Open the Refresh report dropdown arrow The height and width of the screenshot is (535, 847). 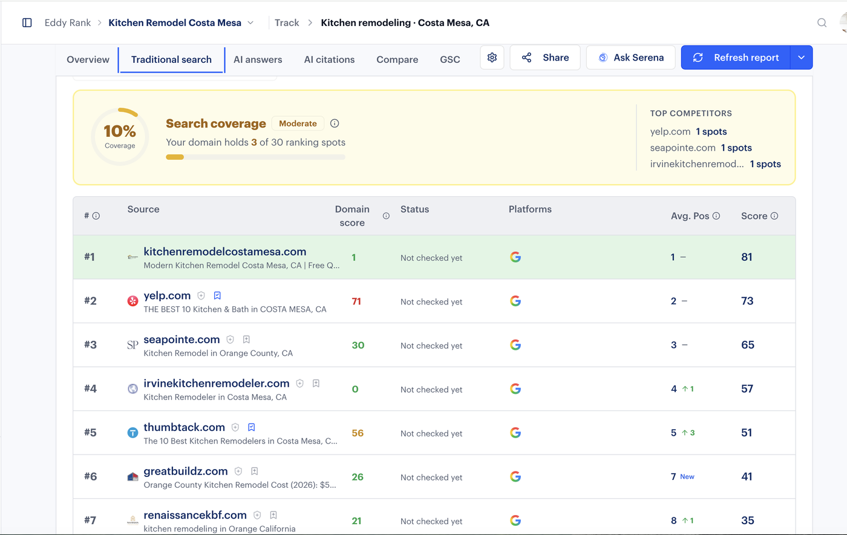pyautogui.click(x=801, y=57)
